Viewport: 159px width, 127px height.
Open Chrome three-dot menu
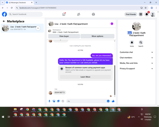(156, 8)
